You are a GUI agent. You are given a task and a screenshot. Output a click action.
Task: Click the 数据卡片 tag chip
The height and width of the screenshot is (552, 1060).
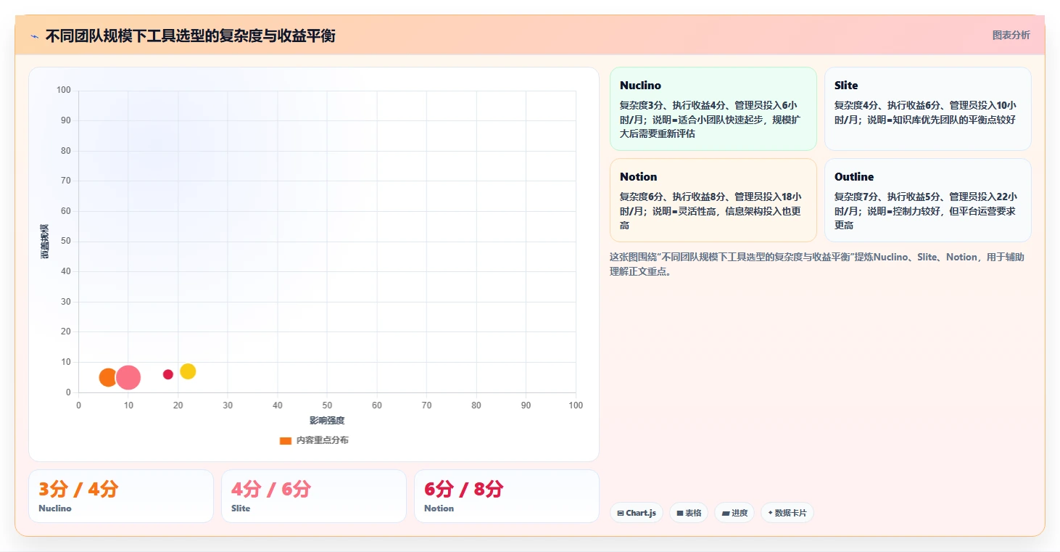(787, 513)
